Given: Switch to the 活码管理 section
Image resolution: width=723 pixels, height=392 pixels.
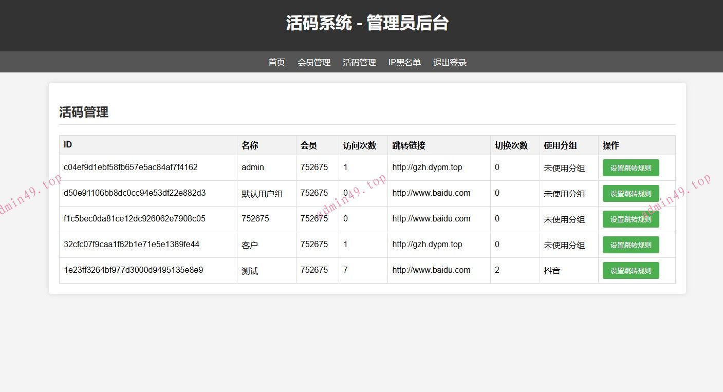Looking at the screenshot, I should pyautogui.click(x=359, y=62).
